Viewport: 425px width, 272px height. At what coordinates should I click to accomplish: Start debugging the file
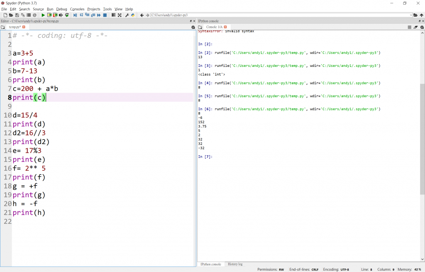click(75, 15)
